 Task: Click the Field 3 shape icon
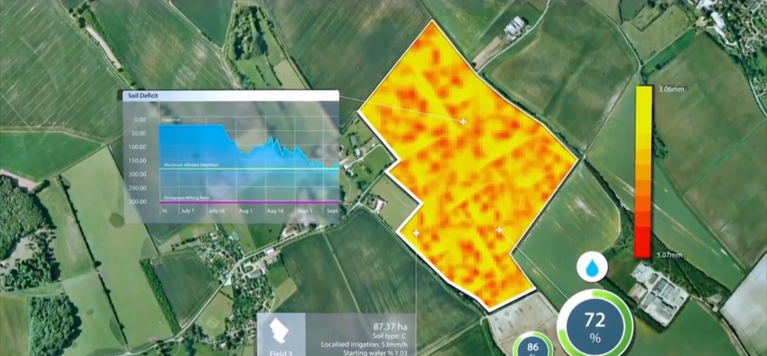point(279,331)
